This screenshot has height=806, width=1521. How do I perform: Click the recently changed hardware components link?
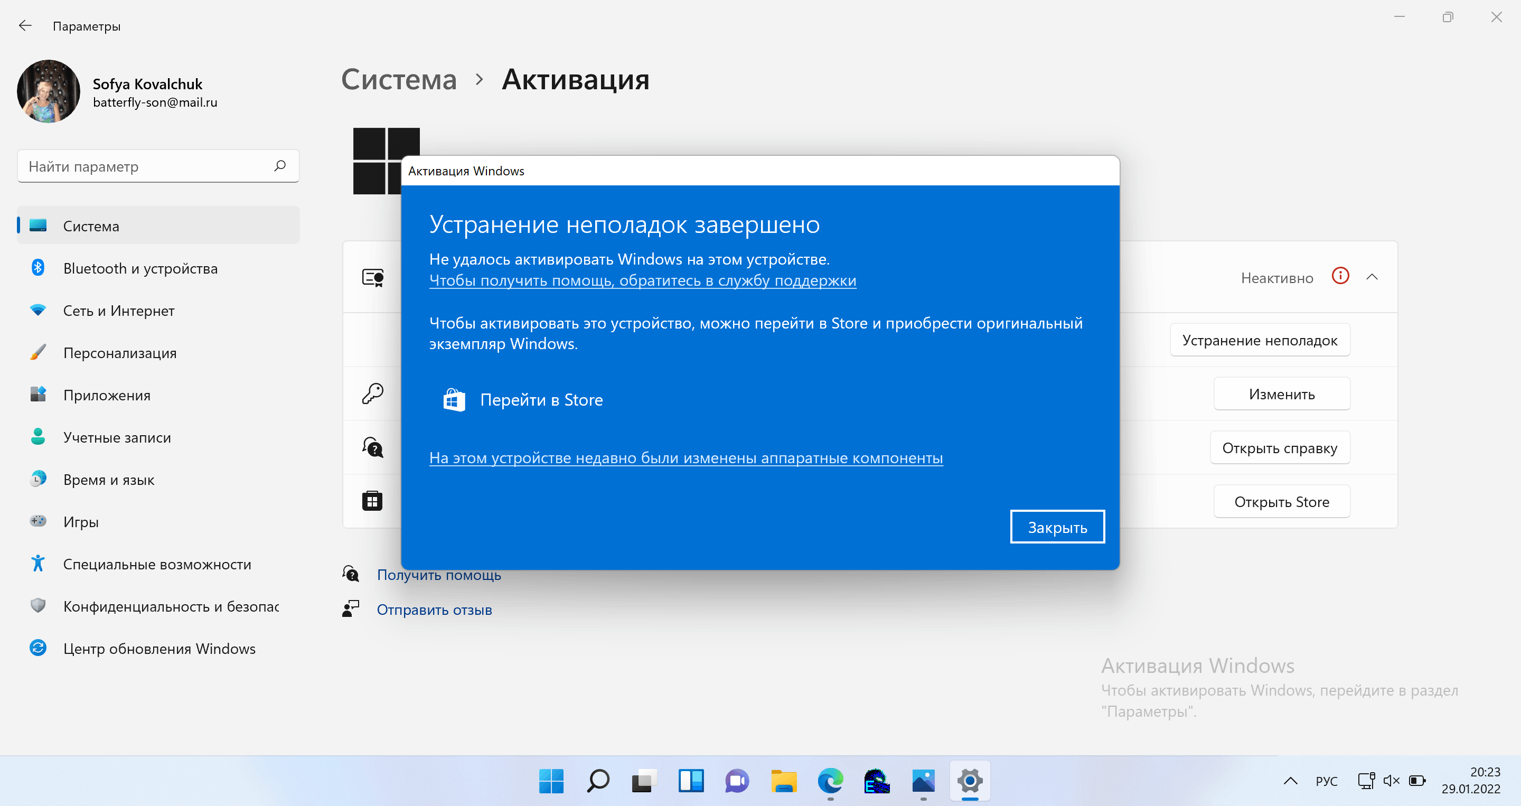point(686,457)
